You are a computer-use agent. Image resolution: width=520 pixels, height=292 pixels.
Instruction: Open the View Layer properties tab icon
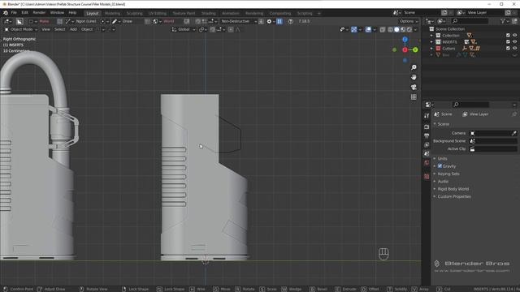427,144
